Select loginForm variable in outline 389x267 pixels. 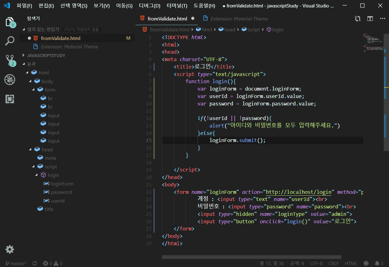pos(62,184)
